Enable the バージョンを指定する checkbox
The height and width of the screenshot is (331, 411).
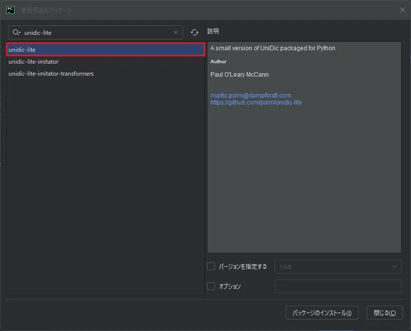(211, 266)
